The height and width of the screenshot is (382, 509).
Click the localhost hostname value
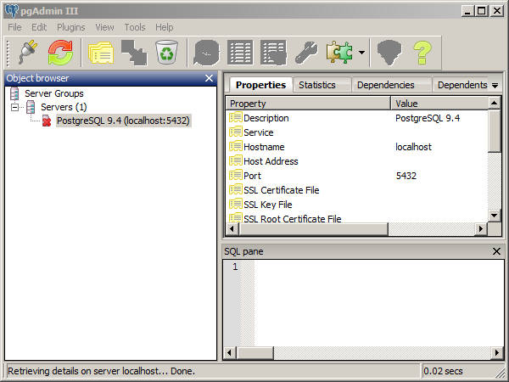[x=413, y=147]
